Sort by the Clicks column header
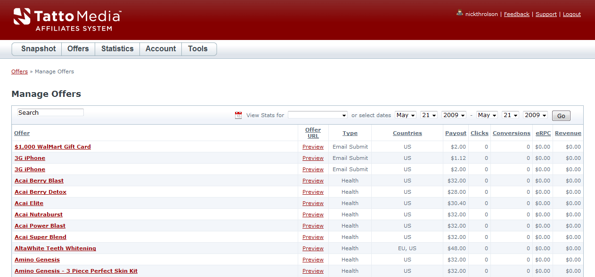The image size is (595, 277). click(480, 133)
